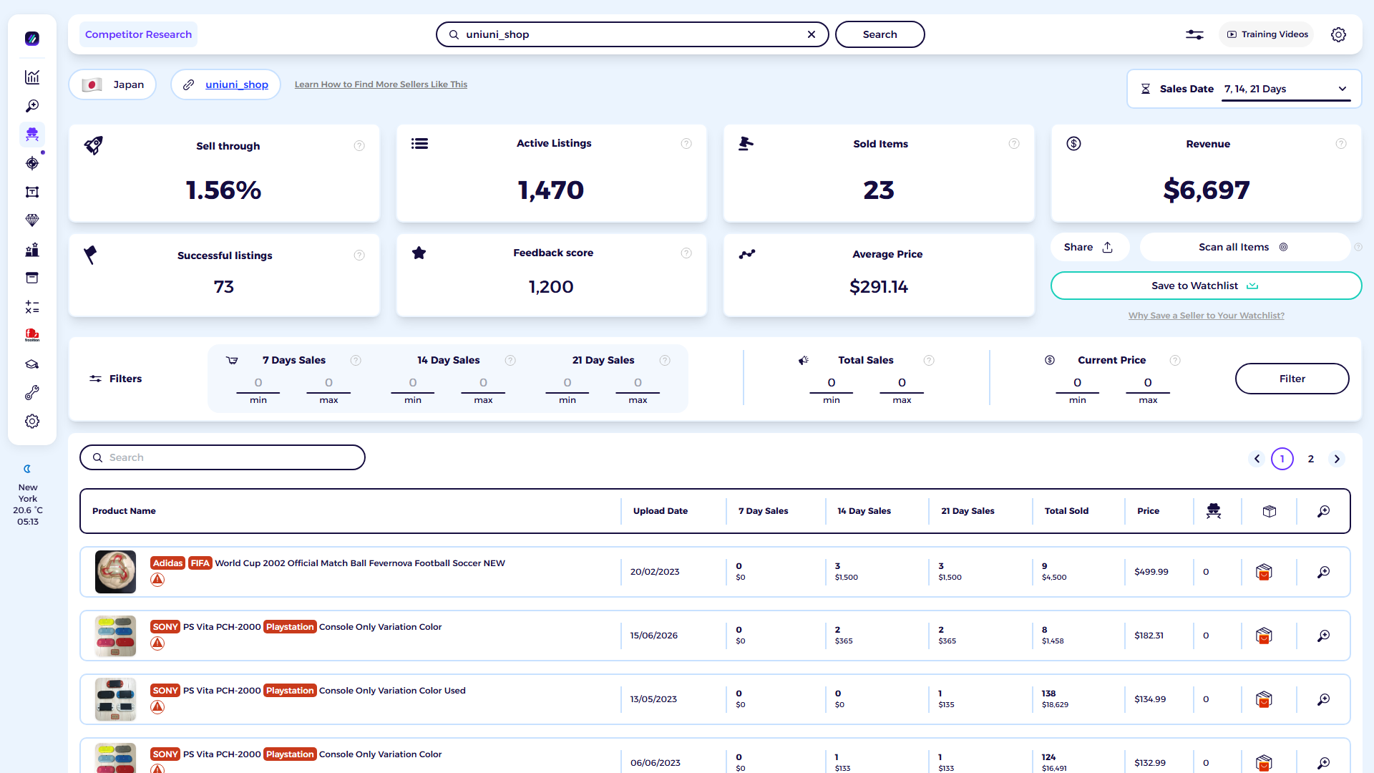This screenshot has height=773, width=1374.
Task: Sort by Upload Date column header
Action: [x=661, y=511]
